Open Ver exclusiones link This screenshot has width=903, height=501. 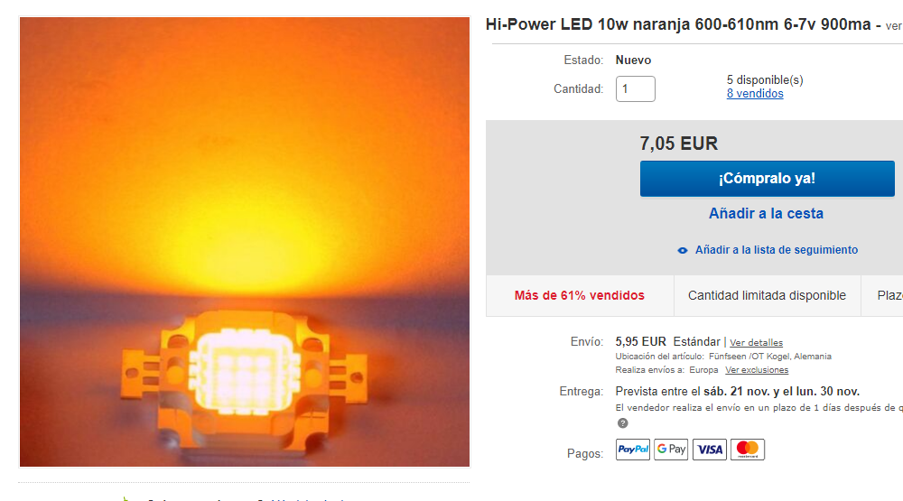(x=757, y=370)
